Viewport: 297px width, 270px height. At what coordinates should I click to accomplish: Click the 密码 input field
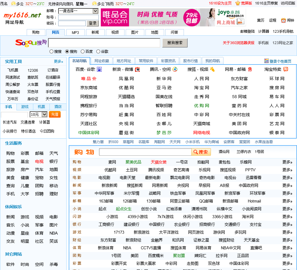(72, 23)
